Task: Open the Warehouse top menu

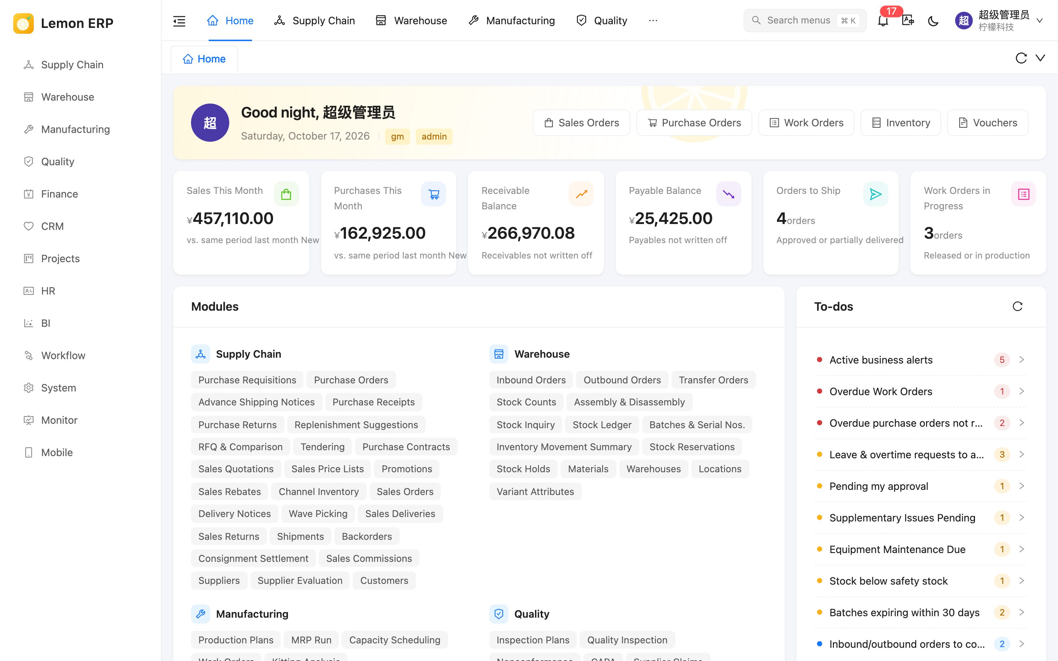Action: click(x=411, y=21)
